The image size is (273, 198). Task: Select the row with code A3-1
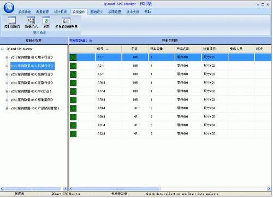[170, 74]
